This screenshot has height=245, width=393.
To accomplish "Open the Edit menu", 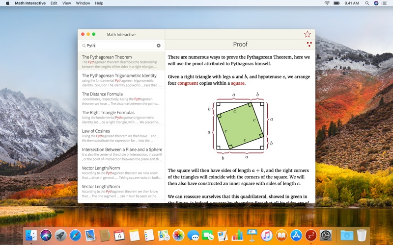I will click(x=54, y=3).
